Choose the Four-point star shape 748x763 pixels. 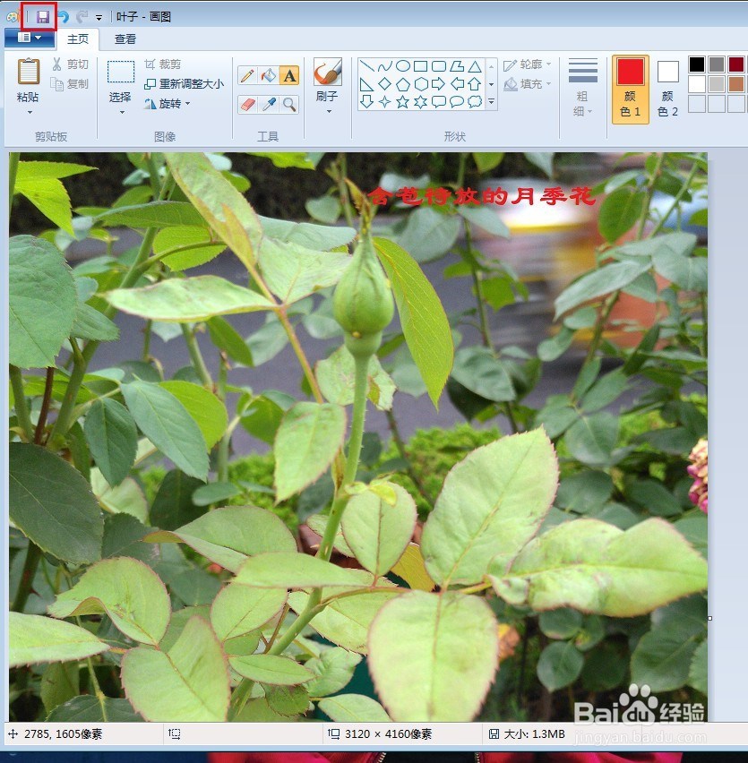(384, 102)
